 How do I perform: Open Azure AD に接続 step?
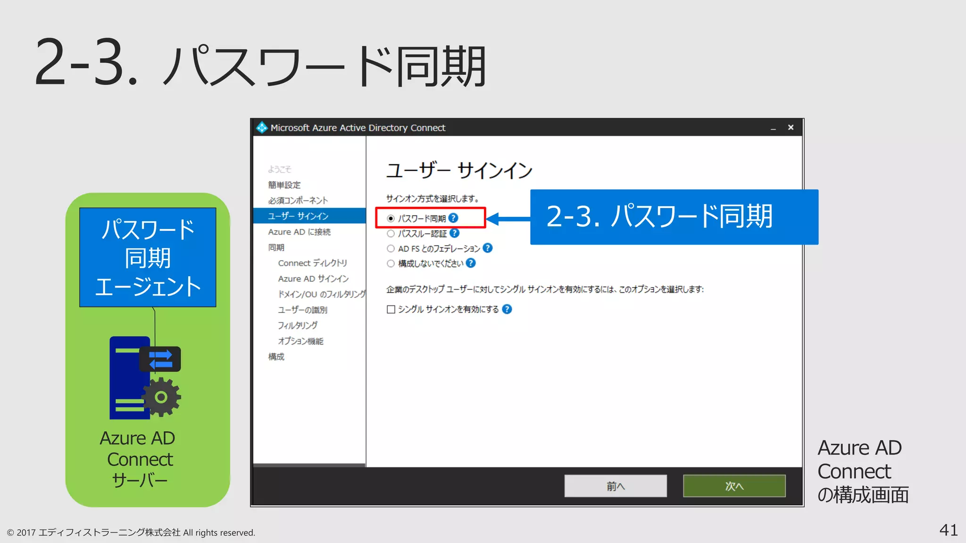(300, 232)
